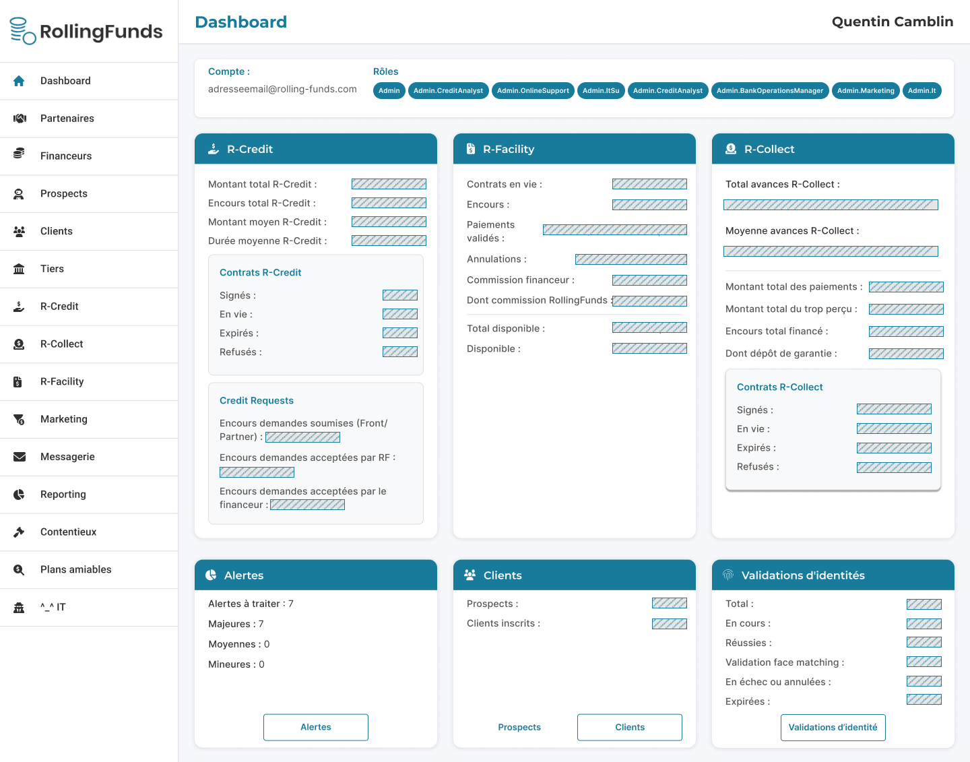
Task: Click the Admin.OnlineSupport role badge
Action: tap(533, 90)
